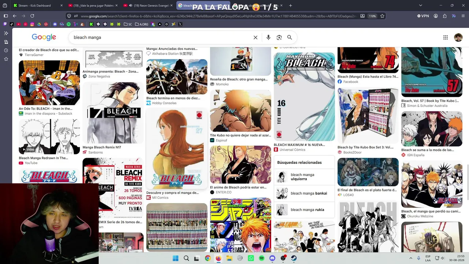Switch to the ¿Vale la pena jugar Pokémon tab
The image size is (469, 264).
[x=93, y=5]
